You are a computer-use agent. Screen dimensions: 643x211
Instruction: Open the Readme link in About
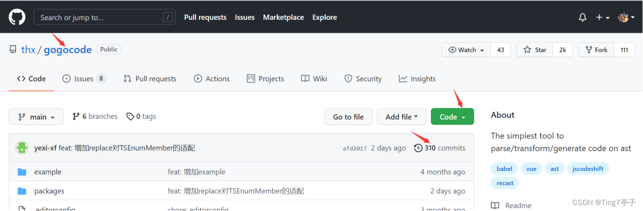(x=512, y=205)
